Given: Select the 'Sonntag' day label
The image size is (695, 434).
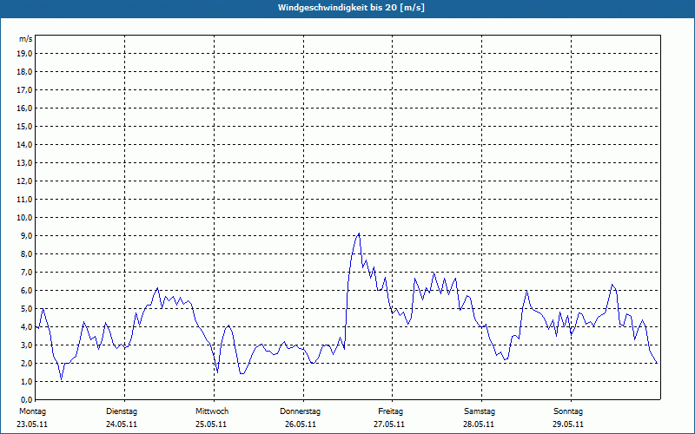Looking at the screenshot, I should [x=568, y=411].
